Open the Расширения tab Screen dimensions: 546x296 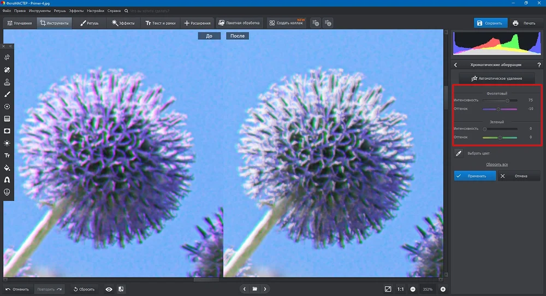point(198,23)
